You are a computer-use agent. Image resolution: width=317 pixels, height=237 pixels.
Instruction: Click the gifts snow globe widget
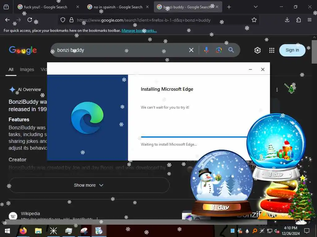tap(276, 147)
